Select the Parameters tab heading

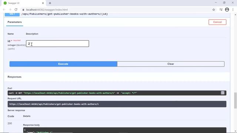coord(14,22)
